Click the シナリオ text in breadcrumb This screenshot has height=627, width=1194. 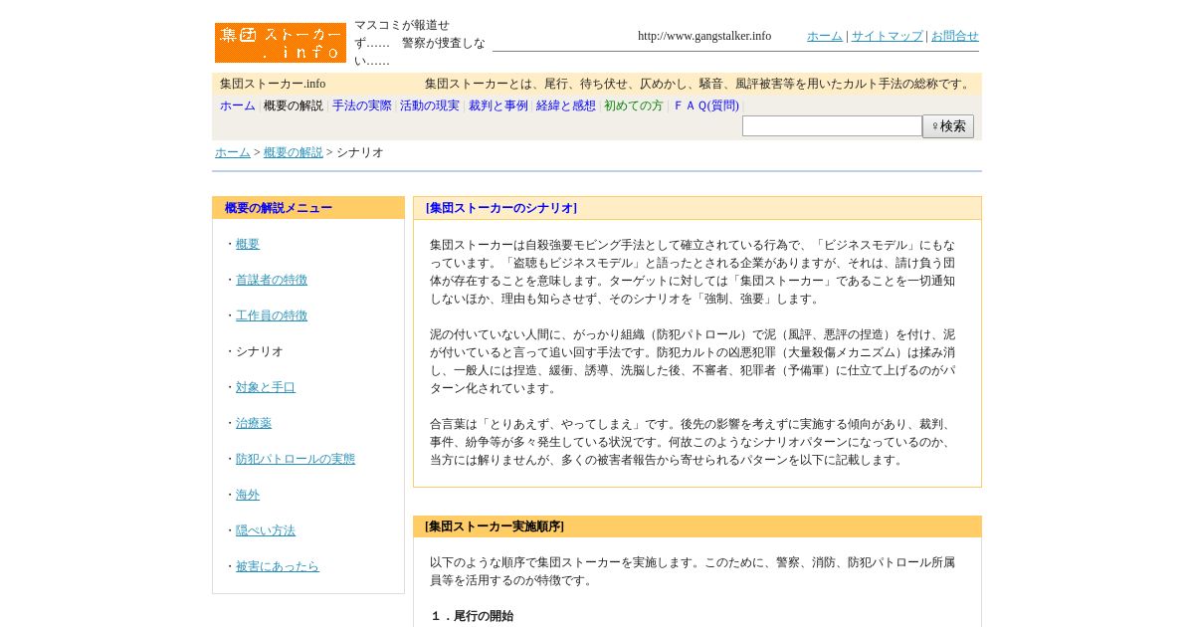coord(360,152)
